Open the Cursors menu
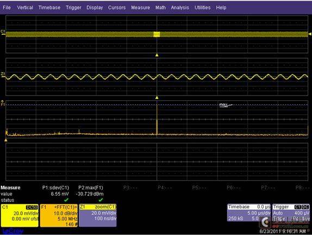Screen dimensions: 312x235 pos(117,8)
